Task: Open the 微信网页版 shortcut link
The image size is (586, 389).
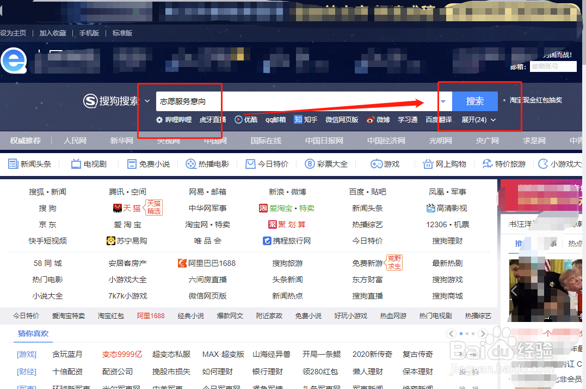Action: click(x=342, y=120)
